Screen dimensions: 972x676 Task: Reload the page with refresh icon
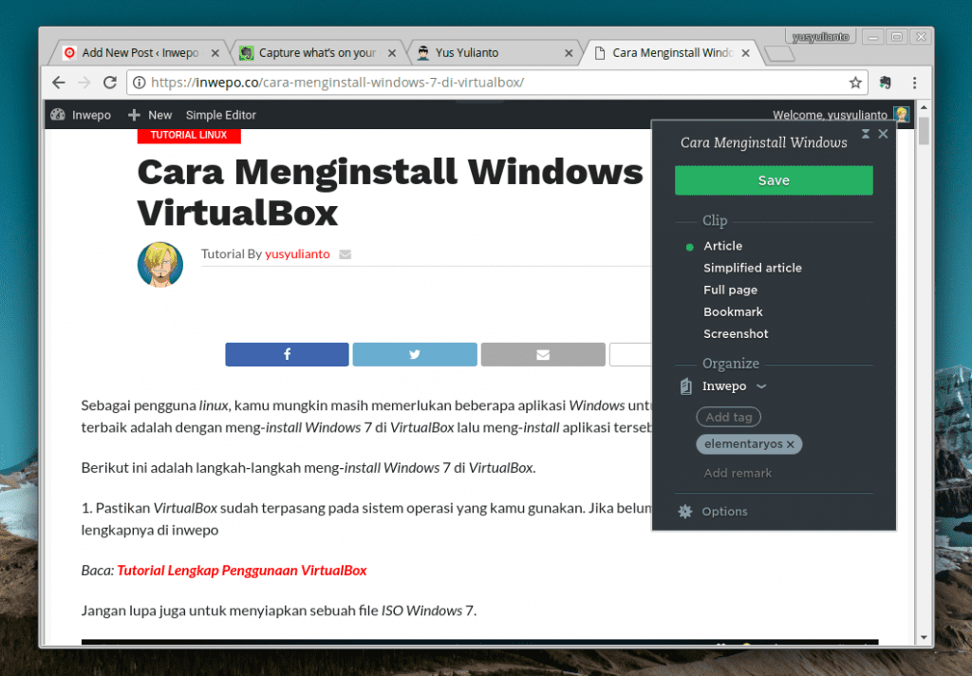110,83
